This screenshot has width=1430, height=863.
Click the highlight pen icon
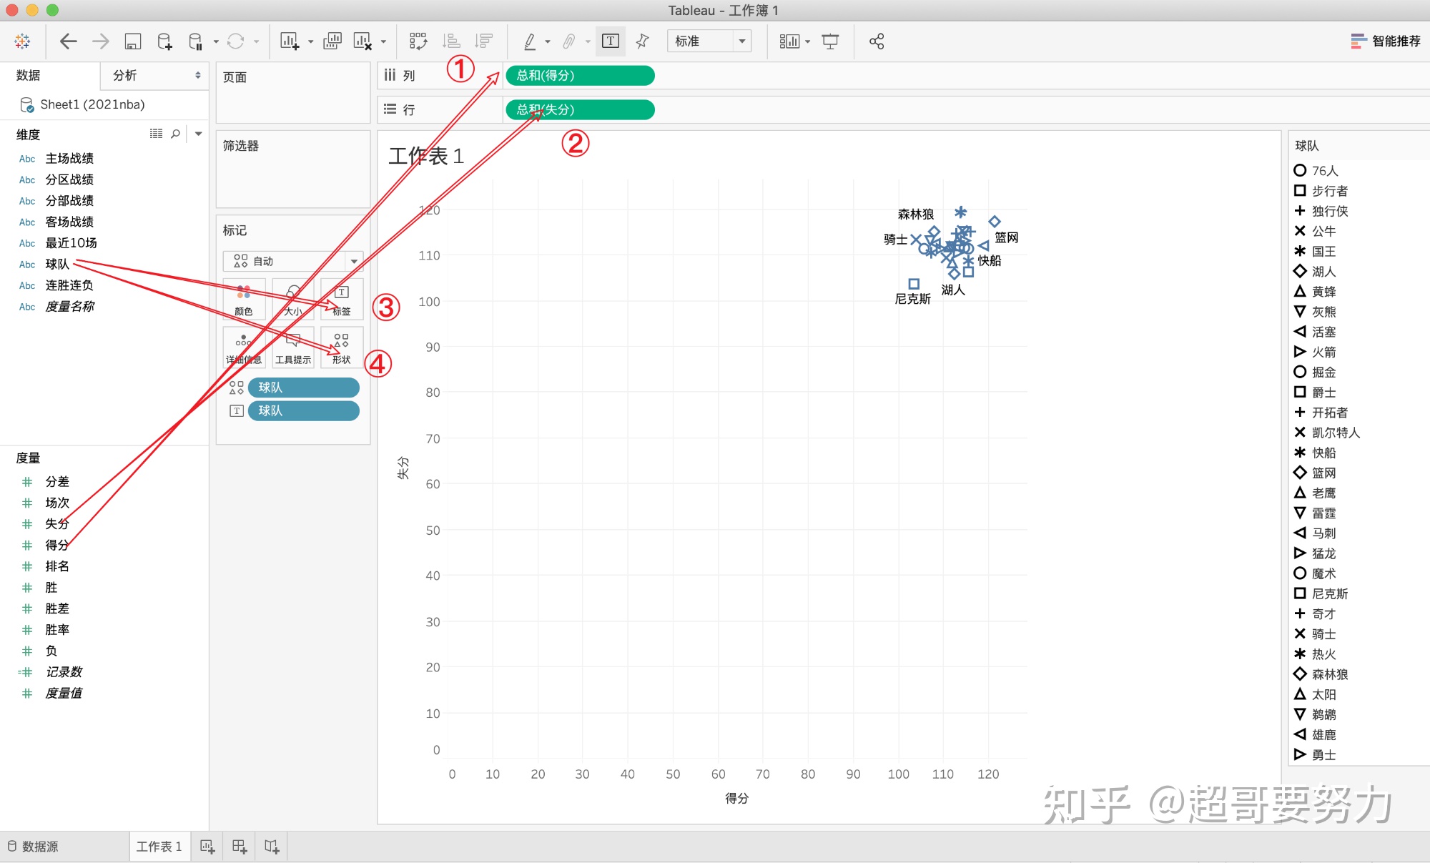530,41
